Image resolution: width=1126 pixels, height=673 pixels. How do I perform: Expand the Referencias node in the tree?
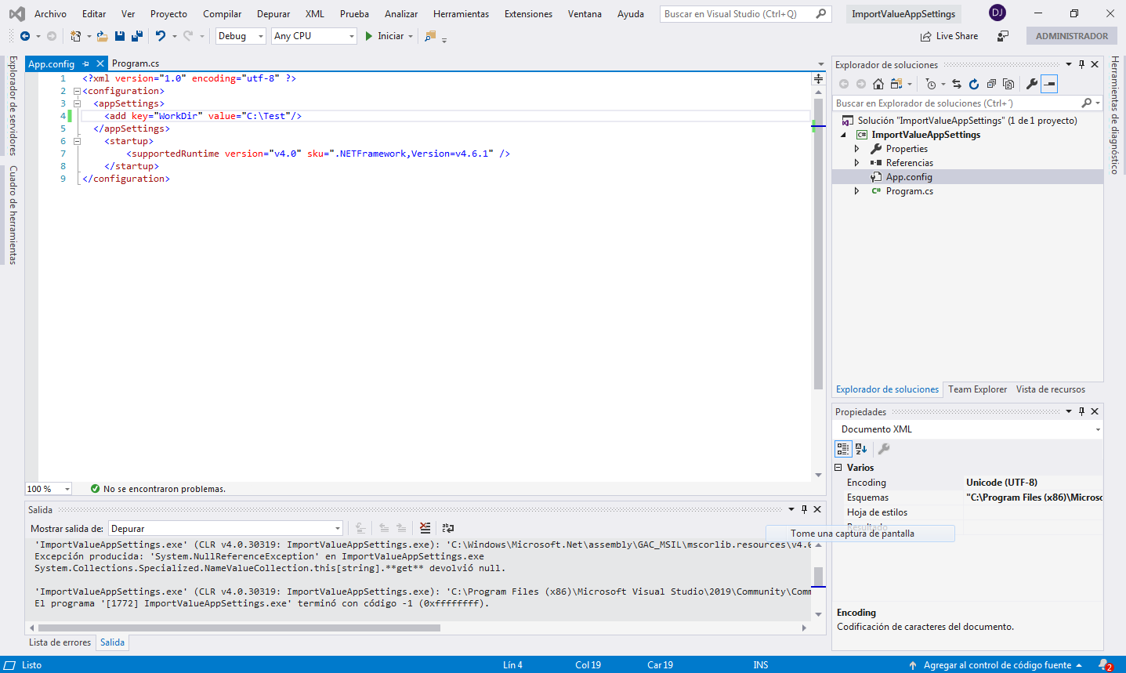(856, 163)
